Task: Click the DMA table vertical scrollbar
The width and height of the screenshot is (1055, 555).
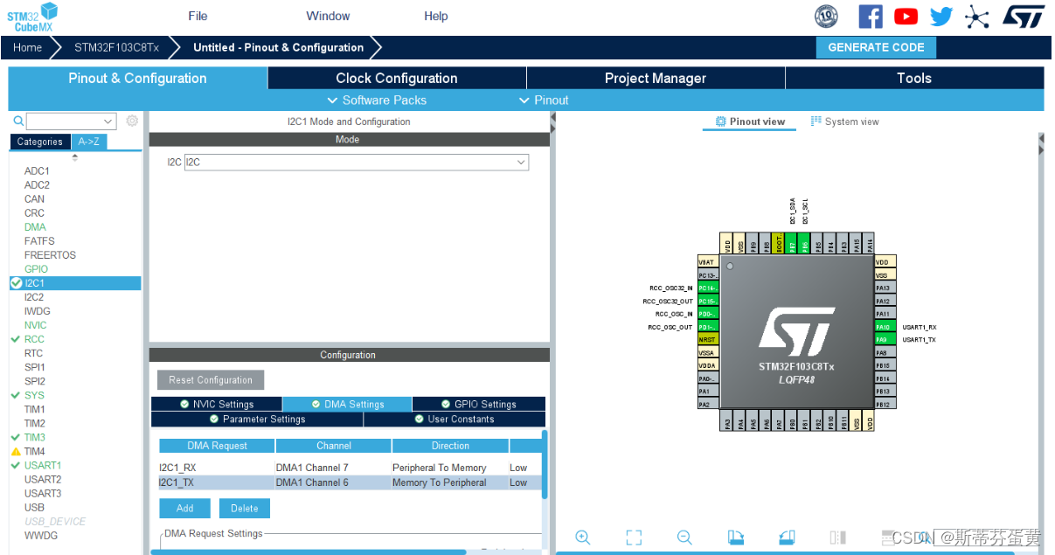Action: [545, 463]
